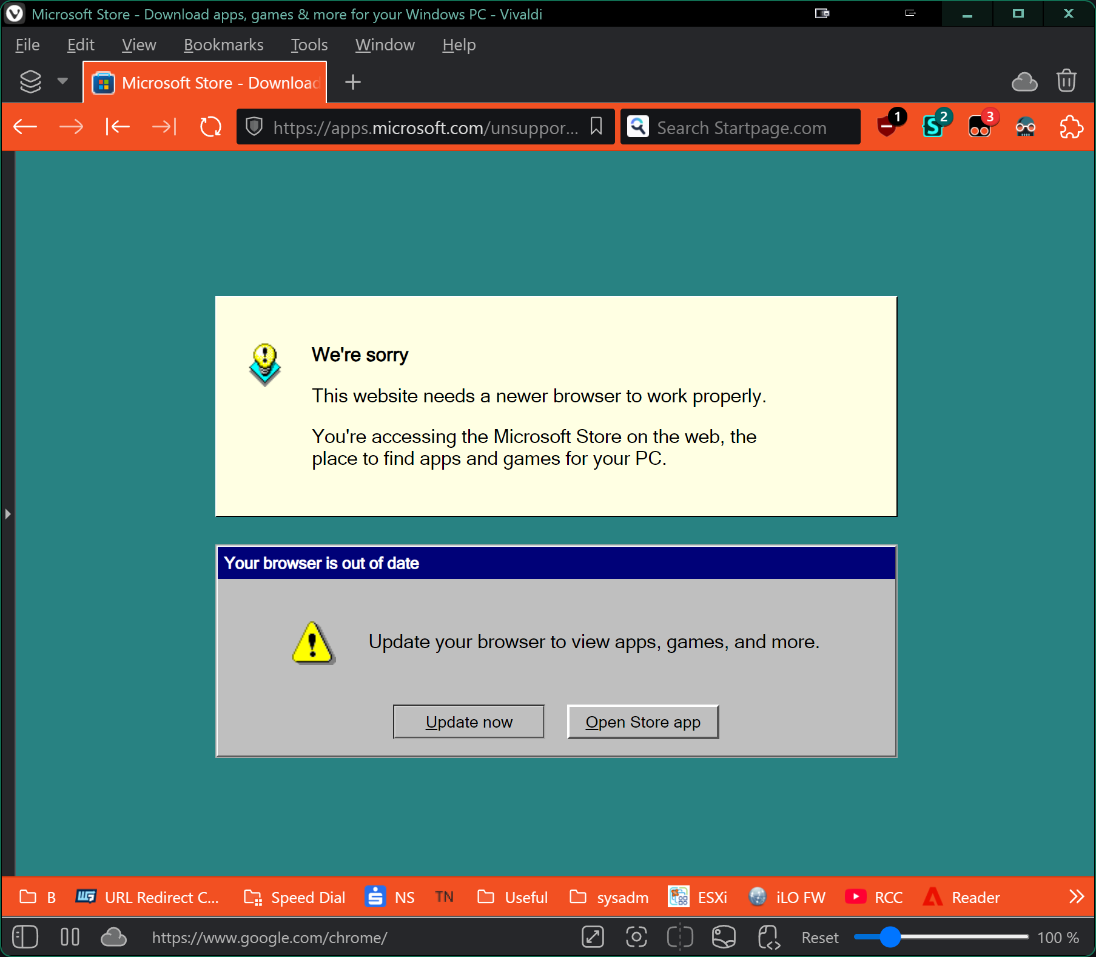Go back using the back arrow
This screenshot has width=1096, height=957.
pos(25,127)
